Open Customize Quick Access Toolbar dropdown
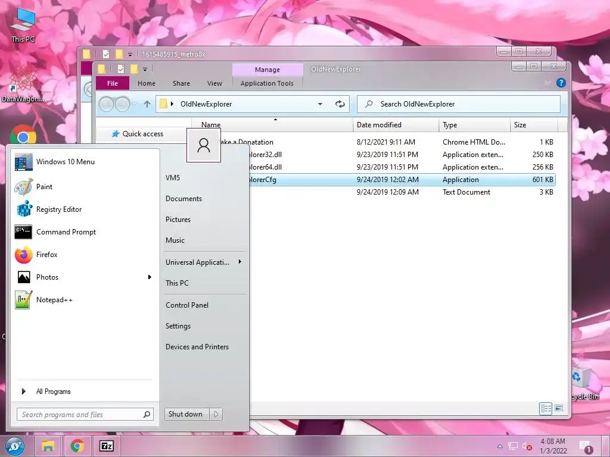This screenshot has height=457, width=610. pos(145,70)
